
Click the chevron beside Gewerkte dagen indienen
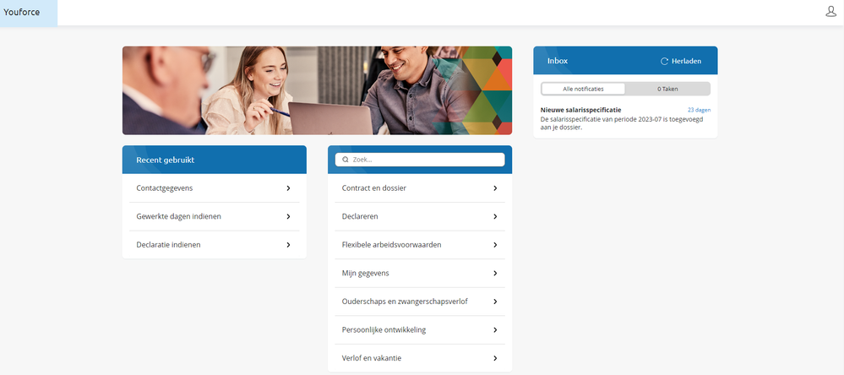coord(288,216)
